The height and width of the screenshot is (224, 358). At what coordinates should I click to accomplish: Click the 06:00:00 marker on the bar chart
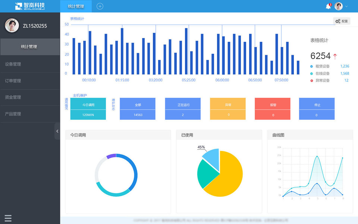(222, 80)
